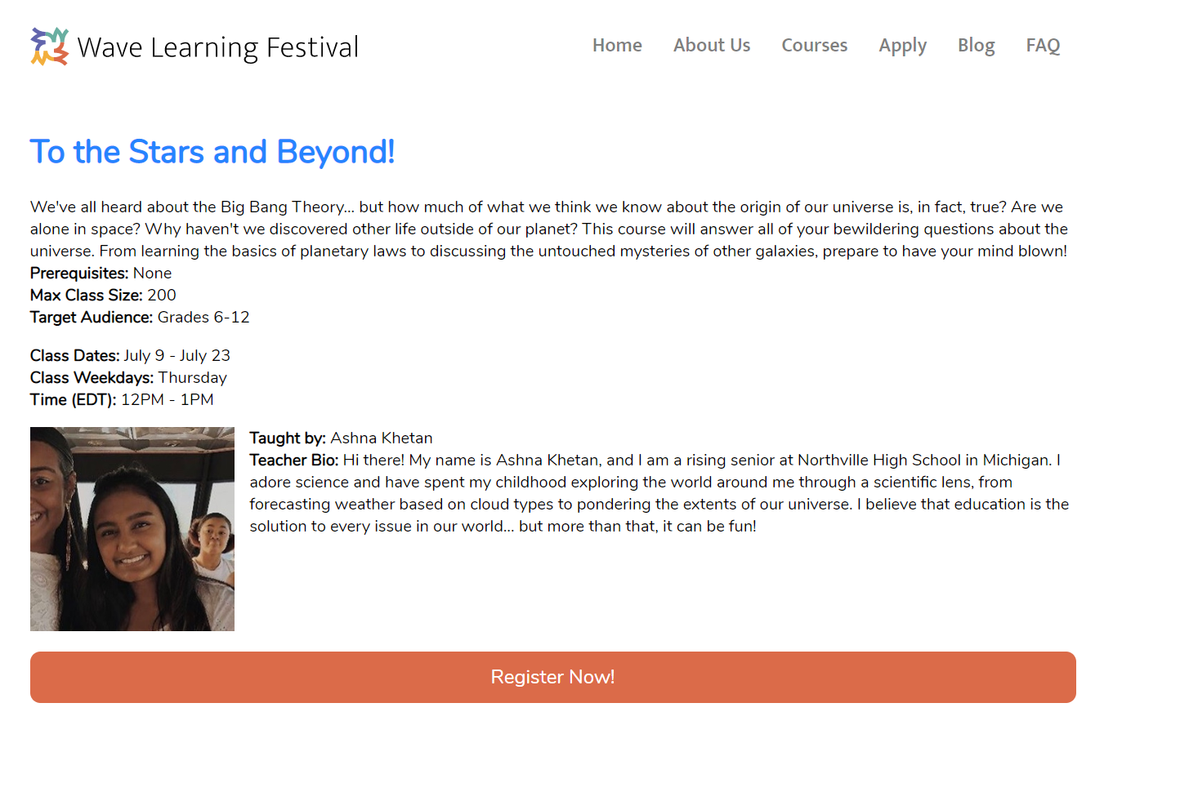1189x792 pixels.
Task: Select the Apply navigation link
Action: (902, 46)
